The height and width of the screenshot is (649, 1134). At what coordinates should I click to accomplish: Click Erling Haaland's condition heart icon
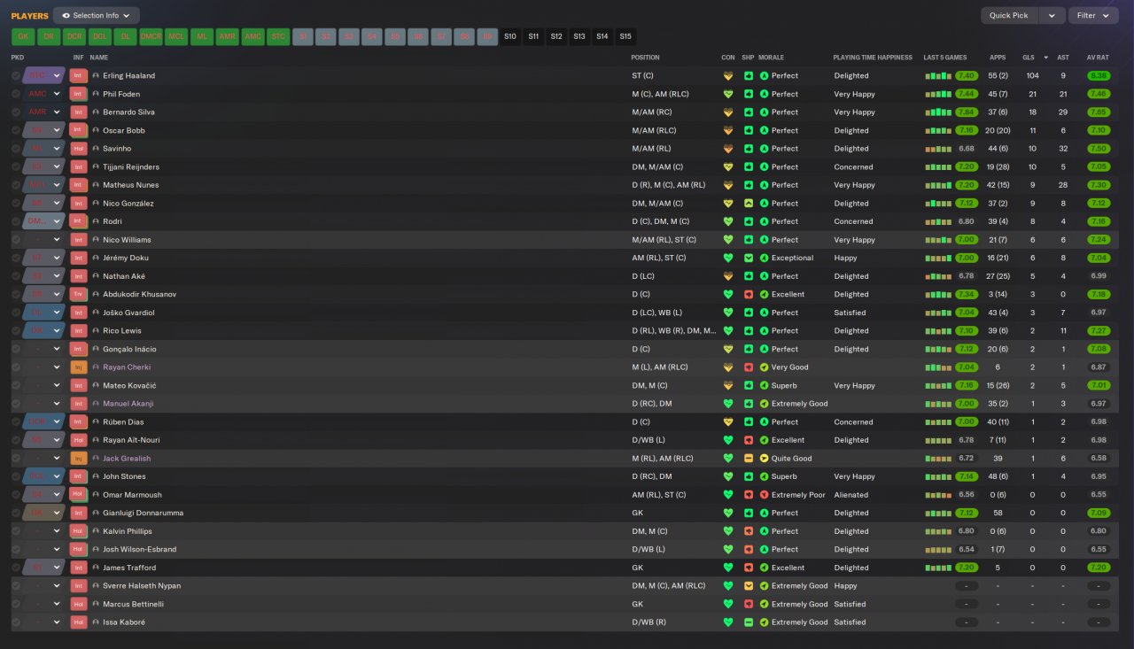point(728,76)
